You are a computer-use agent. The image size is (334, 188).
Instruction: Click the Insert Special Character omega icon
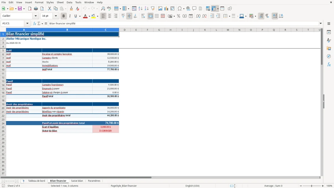pos(180,9)
